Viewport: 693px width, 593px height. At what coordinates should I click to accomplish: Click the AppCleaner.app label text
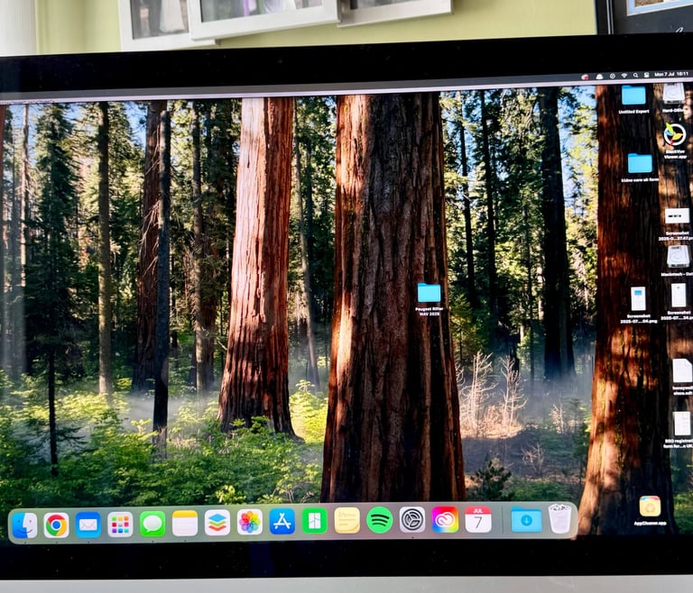pyautogui.click(x=650, y=524)
